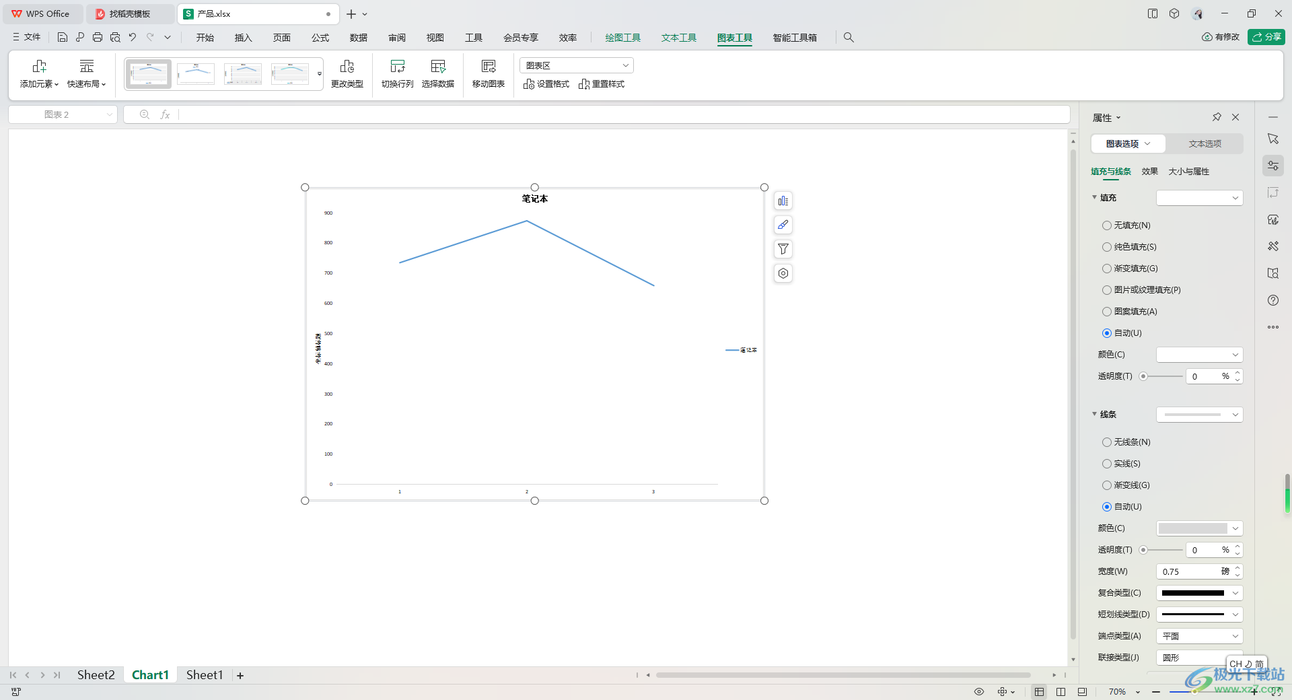
Task: Open the 复合类型(C) dropdown
Action: [1199, 593]
